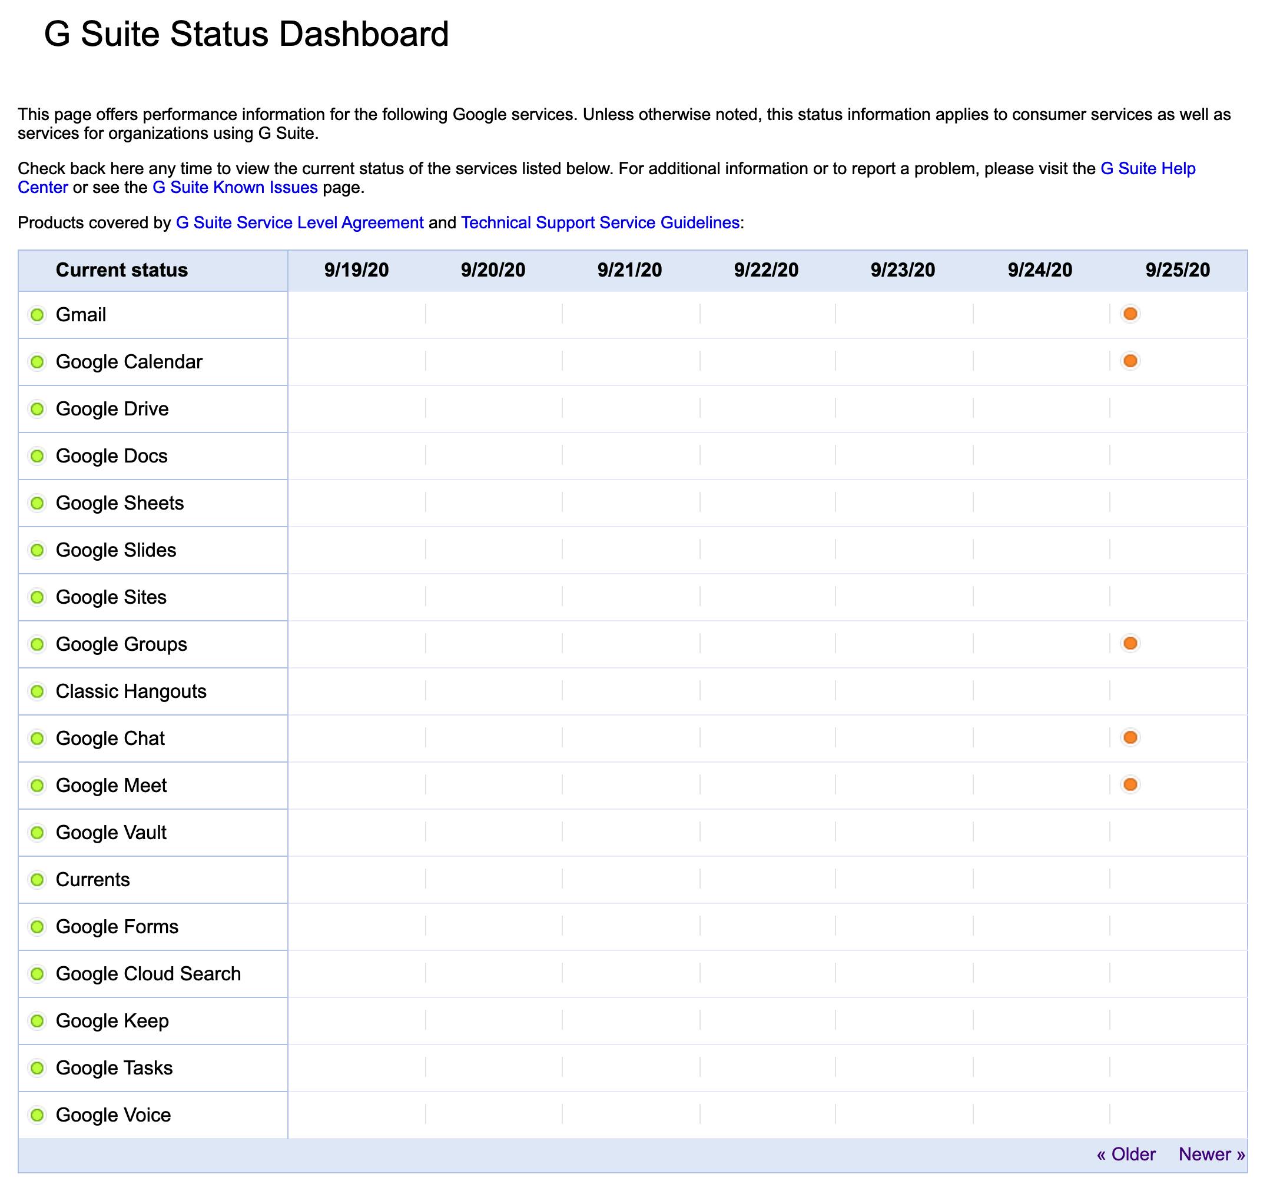Open G Suite Service Level Agreement link
Screen dimensions: 1280x1191
[x=300, y=222]
